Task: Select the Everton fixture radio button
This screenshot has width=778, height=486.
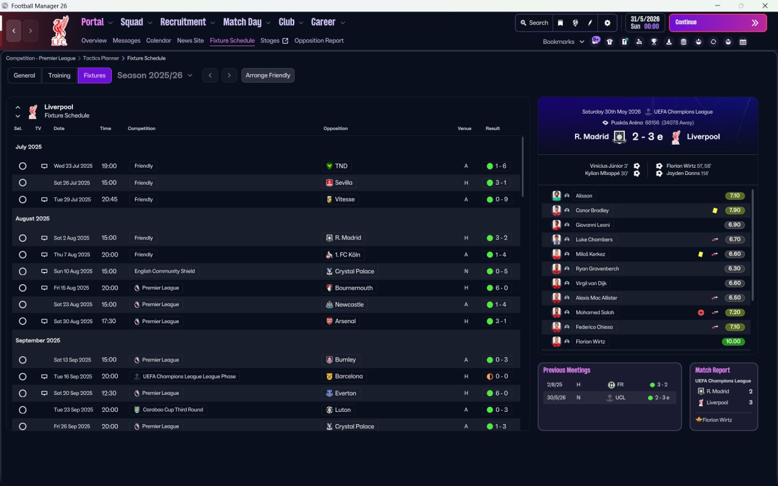Action: pyautogui.click(x=22, y=393)
